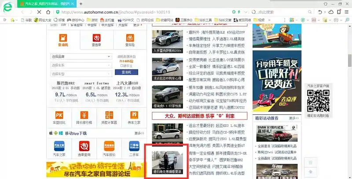
Task: Go to the browser home page icon
Action: 48,12
